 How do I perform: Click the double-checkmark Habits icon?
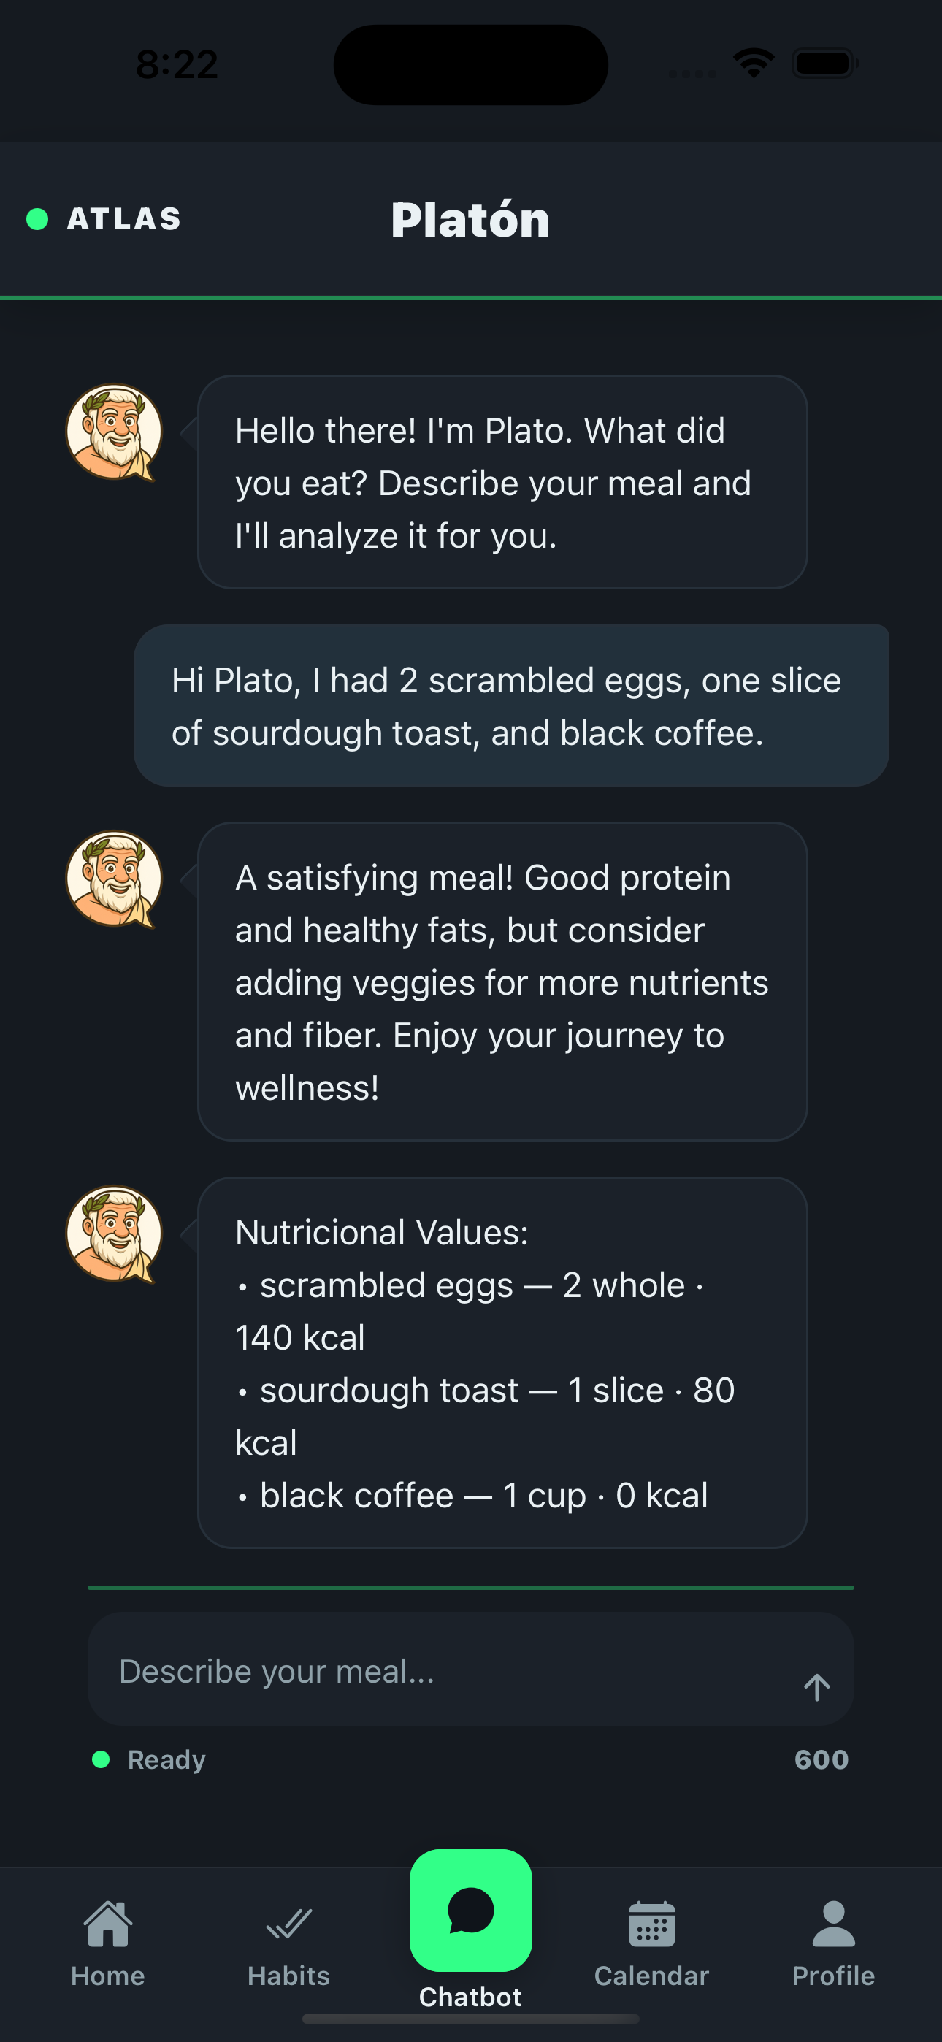[x=288, y=1923]
